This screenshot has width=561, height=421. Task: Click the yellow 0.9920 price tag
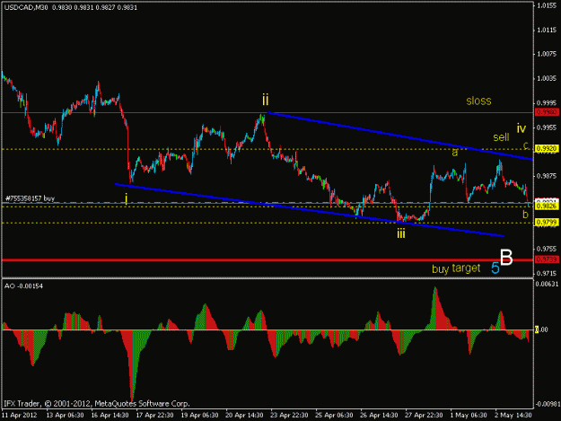pos(547,148)
